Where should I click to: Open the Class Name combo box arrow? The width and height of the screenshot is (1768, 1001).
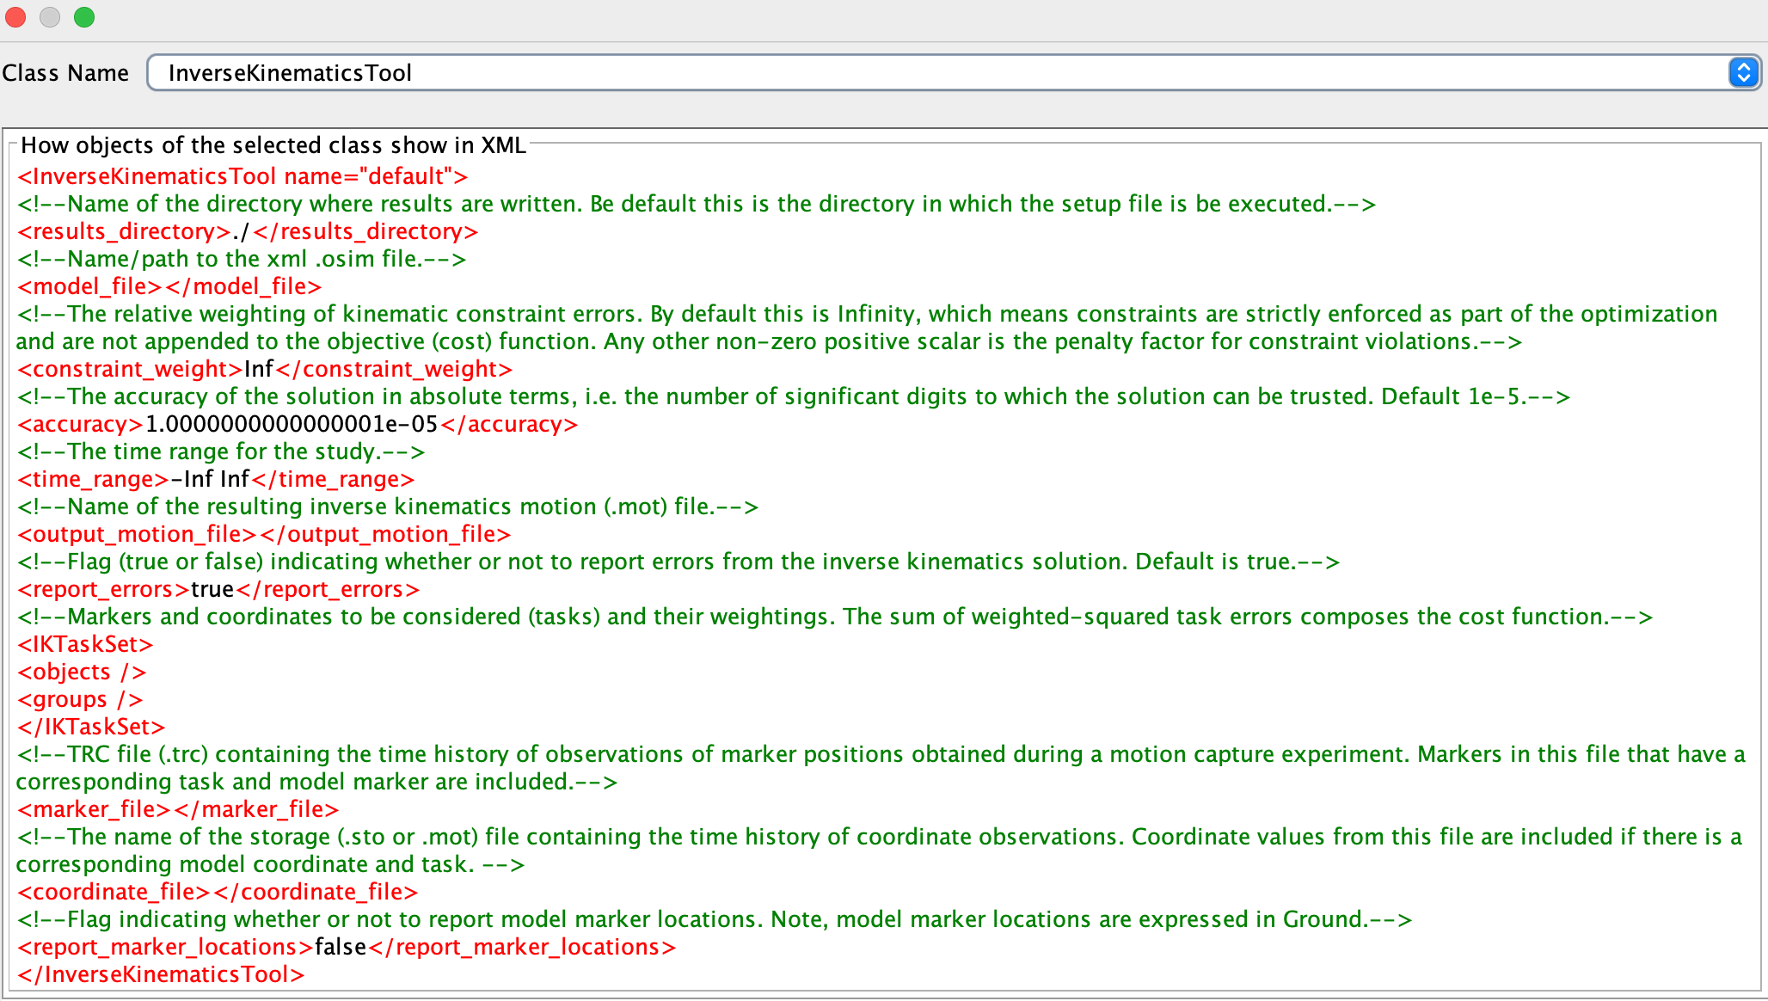[x=1743, y=72]
